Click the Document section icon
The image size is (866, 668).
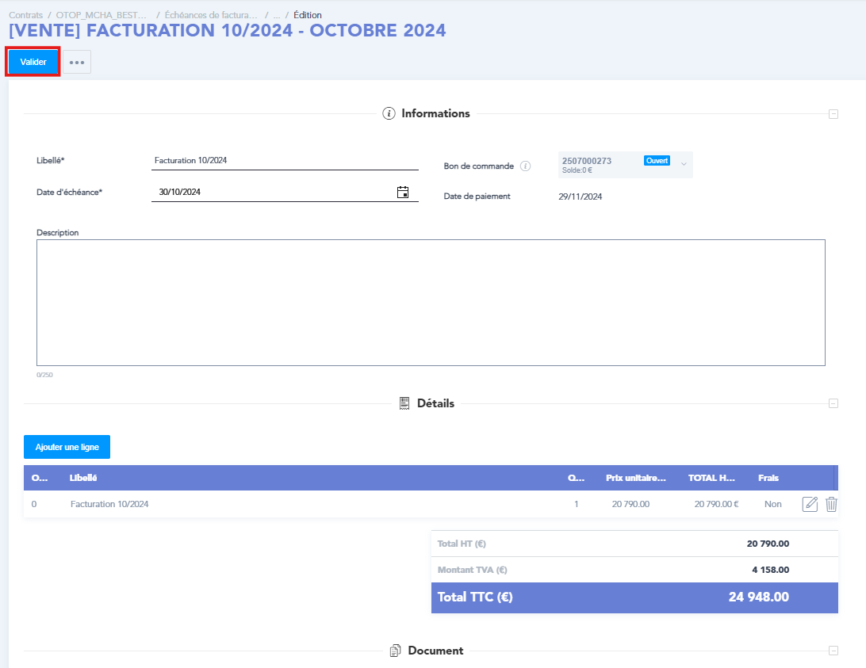pos(395,651)
